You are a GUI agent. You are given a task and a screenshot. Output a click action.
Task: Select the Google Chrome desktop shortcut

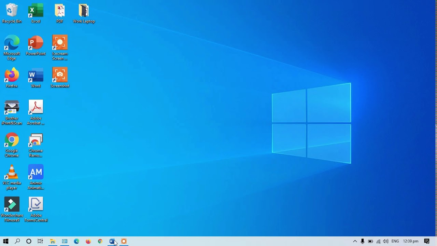pyautogui.click(x=12, y=145)
